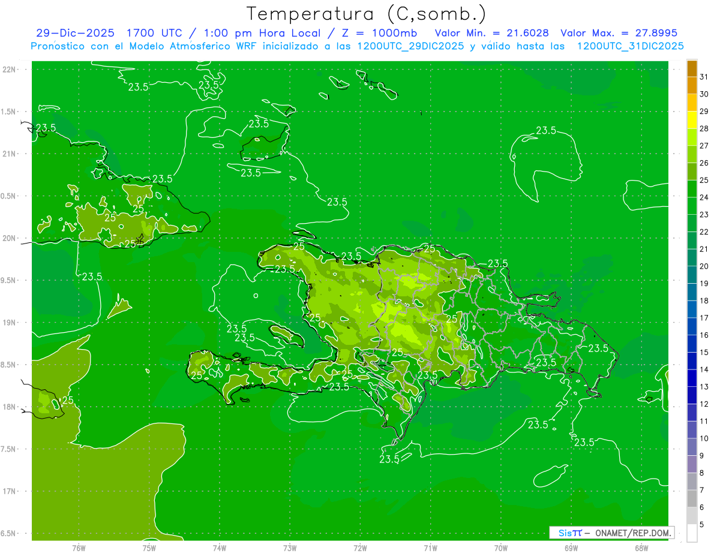Viewport: 720px width, 556px height.
Task: Click the legend label 5
Action: point(702,524)
